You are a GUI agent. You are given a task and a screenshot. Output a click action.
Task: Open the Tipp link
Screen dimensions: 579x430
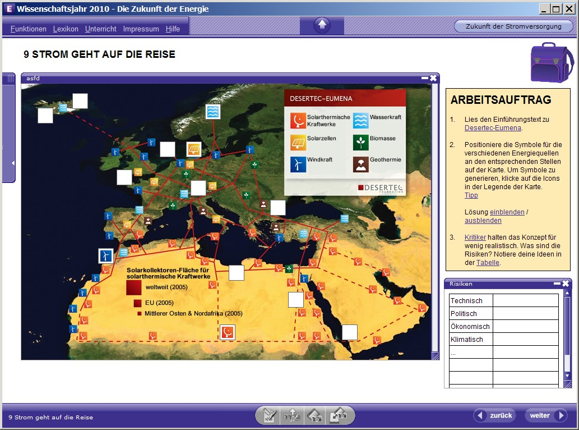[x=471, y=195]
